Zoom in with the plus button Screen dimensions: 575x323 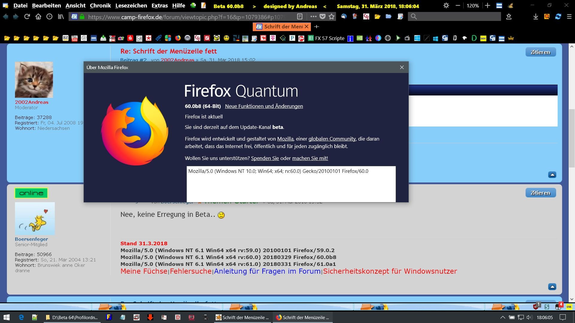488,6
